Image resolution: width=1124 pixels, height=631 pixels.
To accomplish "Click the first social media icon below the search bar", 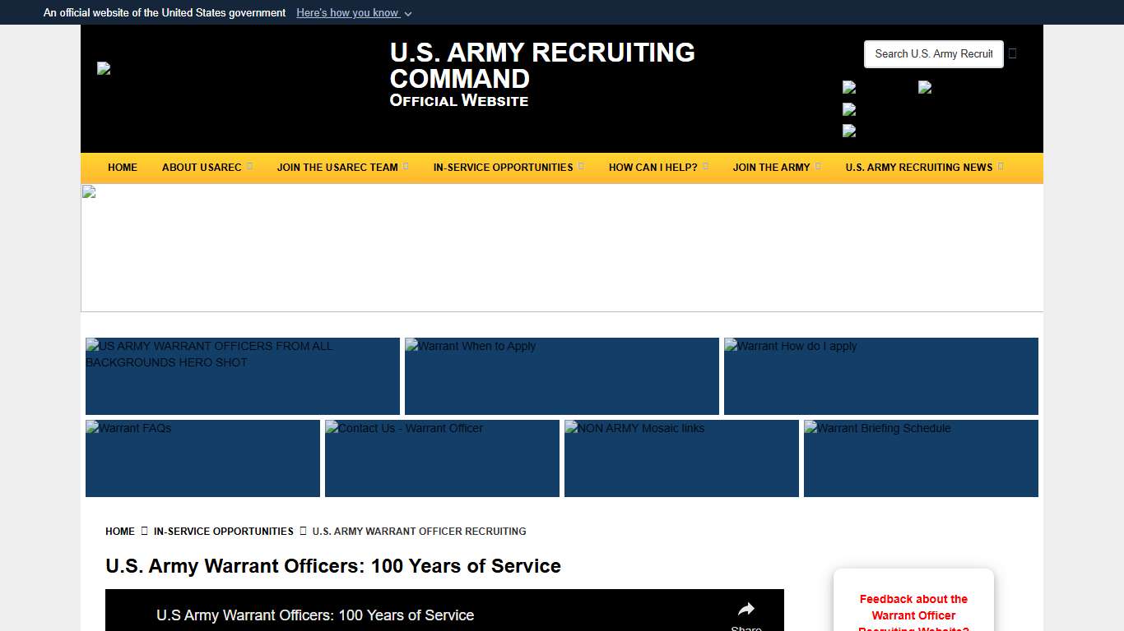I will [x=849, y=88].
